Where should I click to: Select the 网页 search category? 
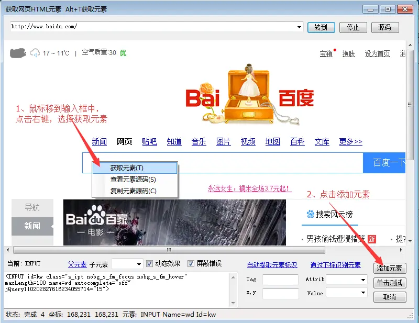pos(124,141)
